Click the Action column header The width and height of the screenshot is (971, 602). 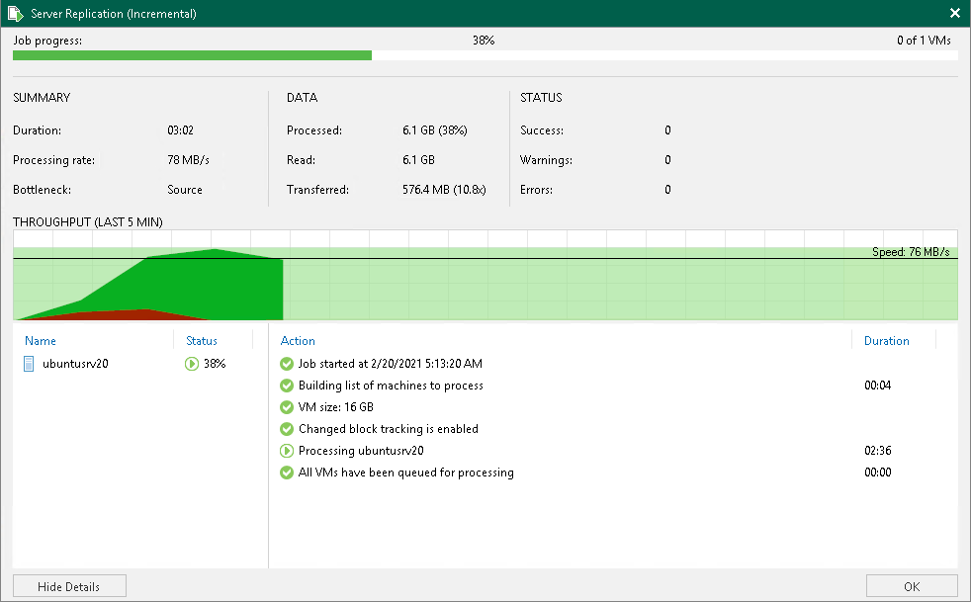(x=298, y=341)
